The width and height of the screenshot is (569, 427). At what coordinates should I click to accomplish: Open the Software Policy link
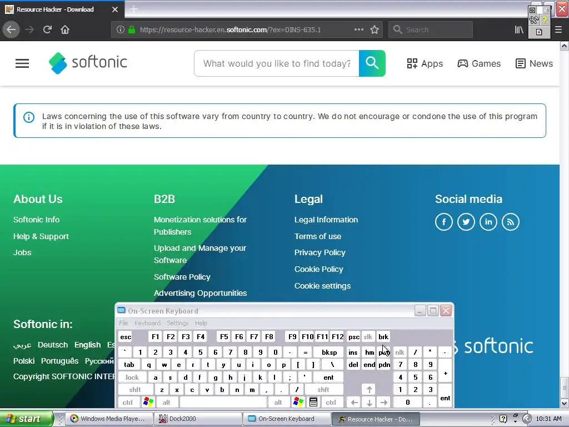(182, 277)
